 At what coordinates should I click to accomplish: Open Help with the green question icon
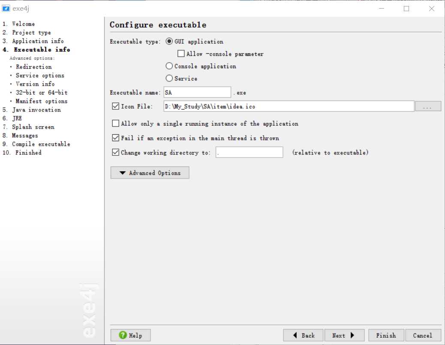click(130, 336)
